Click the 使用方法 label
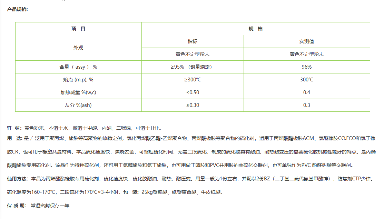The width and height of the screenshot is (384, 219). [x=18, y=179]
